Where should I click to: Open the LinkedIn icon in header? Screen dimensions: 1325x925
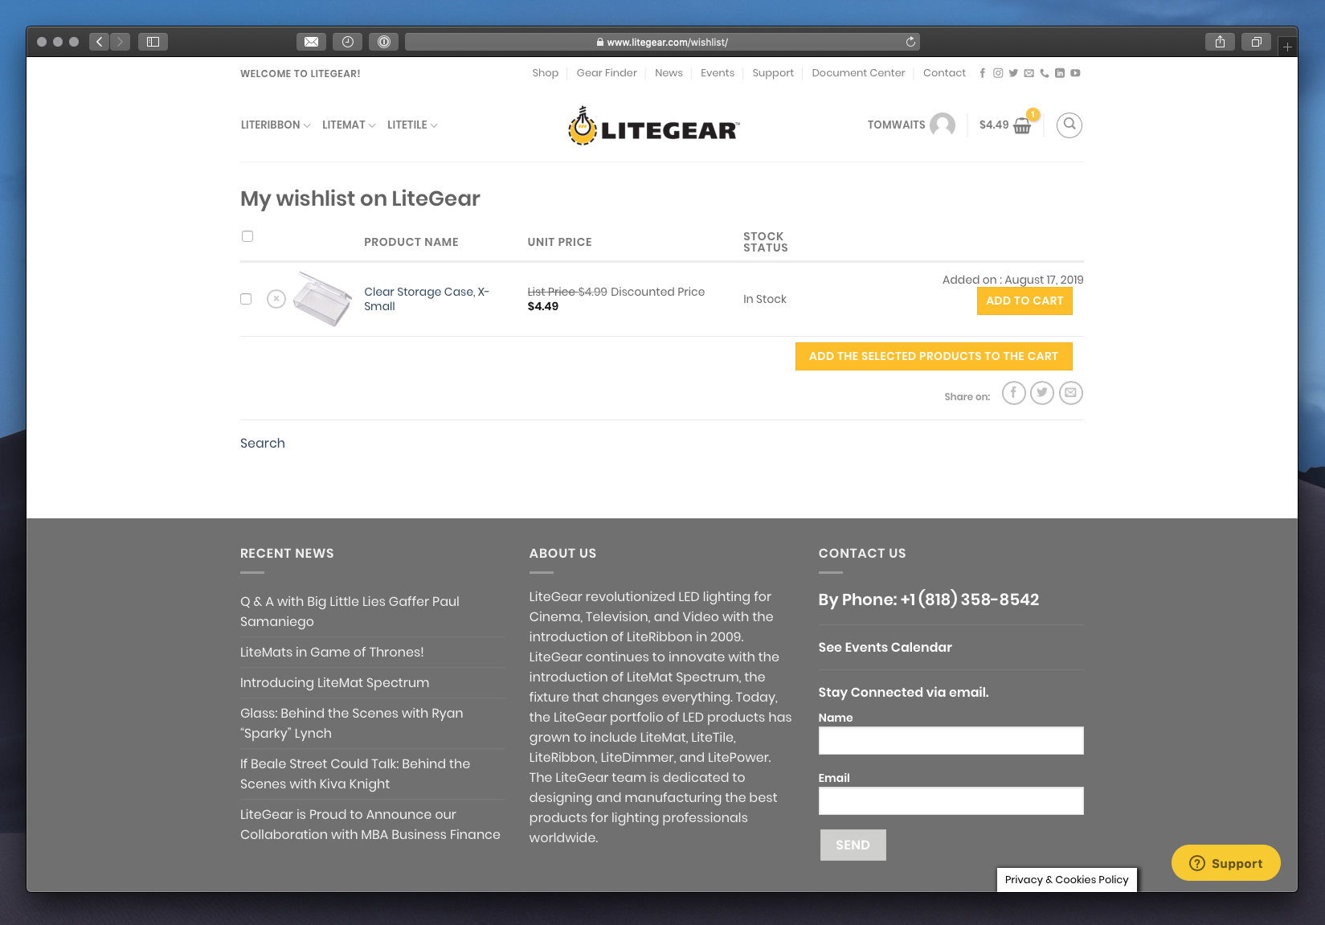coord(1060,73)
